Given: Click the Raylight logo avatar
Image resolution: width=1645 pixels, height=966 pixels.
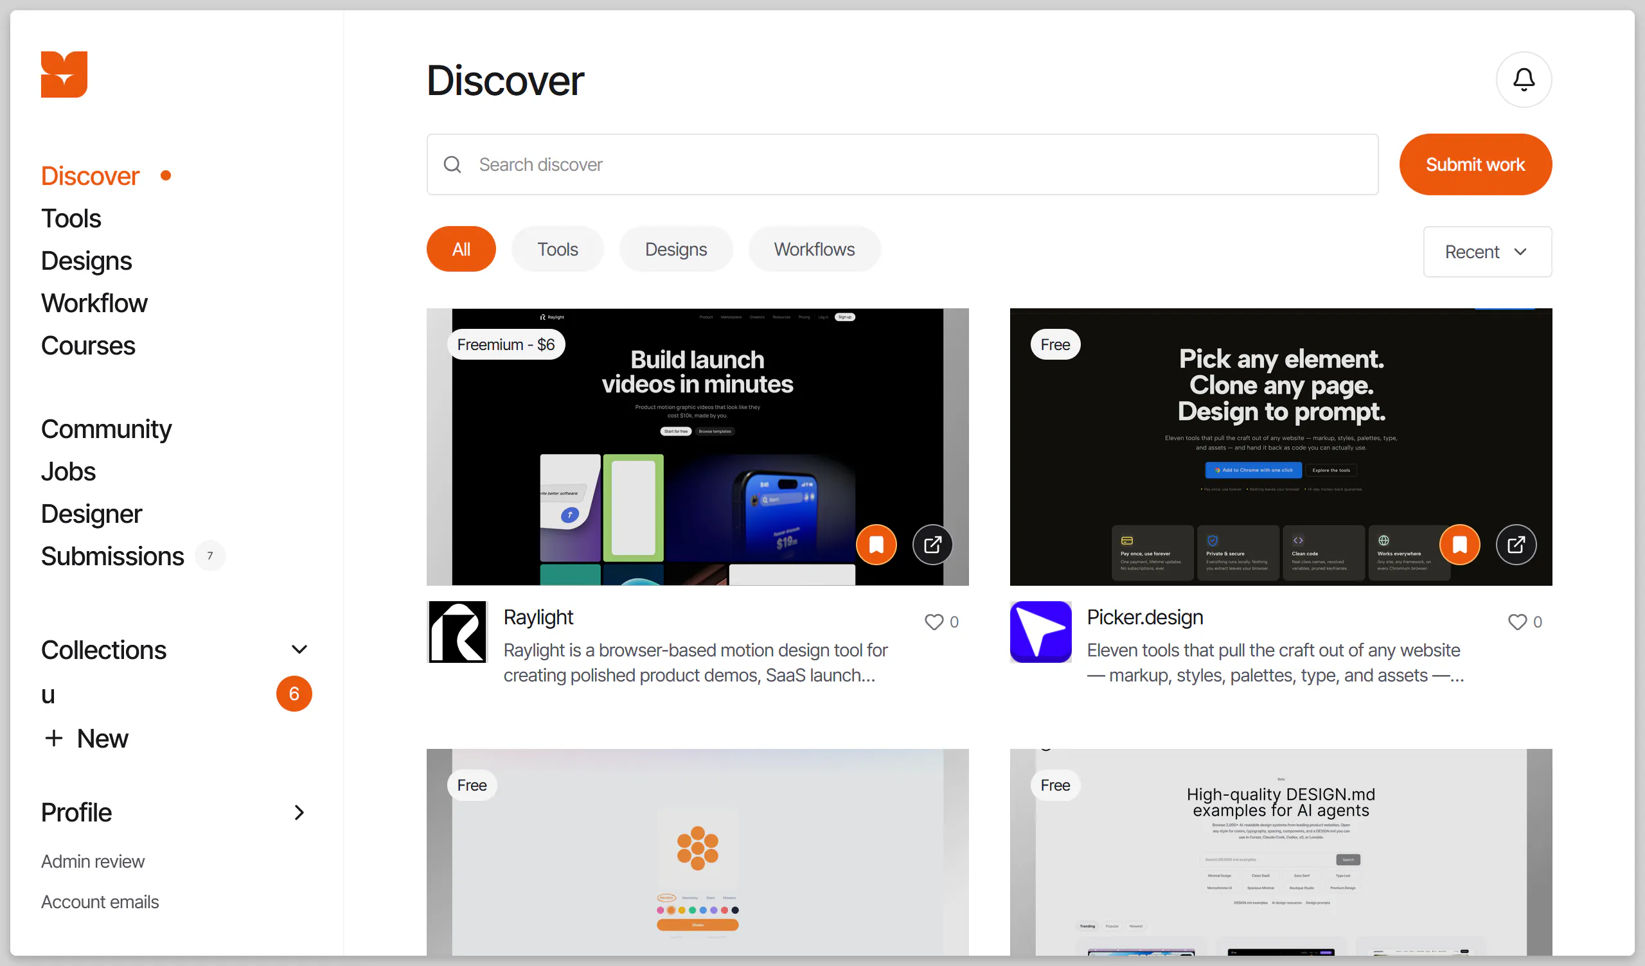Looking at the screenshot, I should [x=457, y=632].
